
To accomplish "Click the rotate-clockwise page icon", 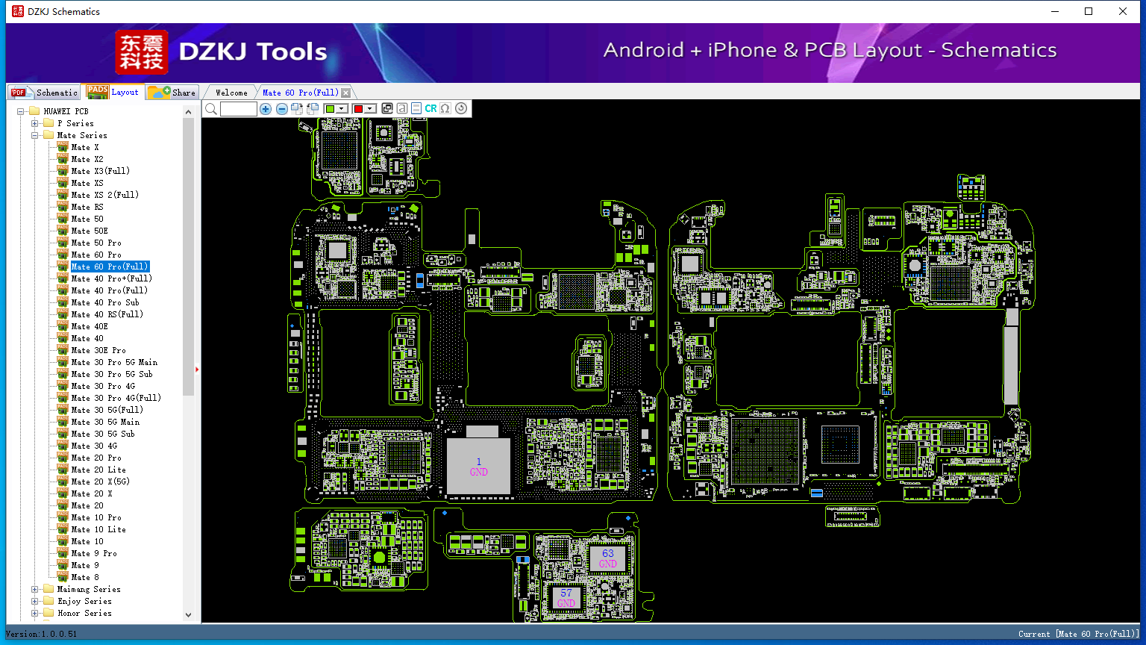I will 297,108.
